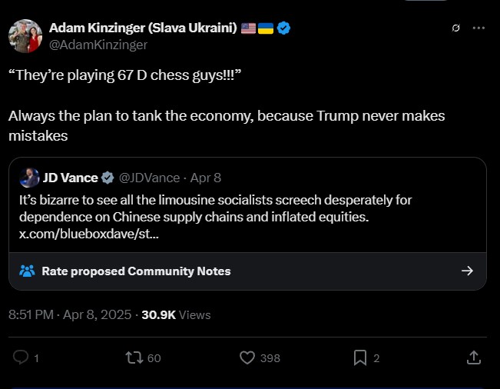Viewport: 500px width, 389px height.
Task: Click the JD Vance display name
Action: point(69,178)
